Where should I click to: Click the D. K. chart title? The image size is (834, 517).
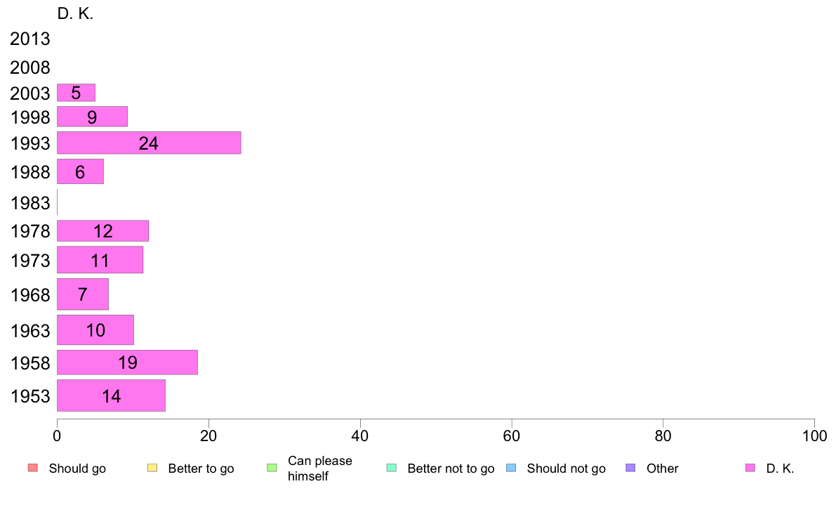75,14
